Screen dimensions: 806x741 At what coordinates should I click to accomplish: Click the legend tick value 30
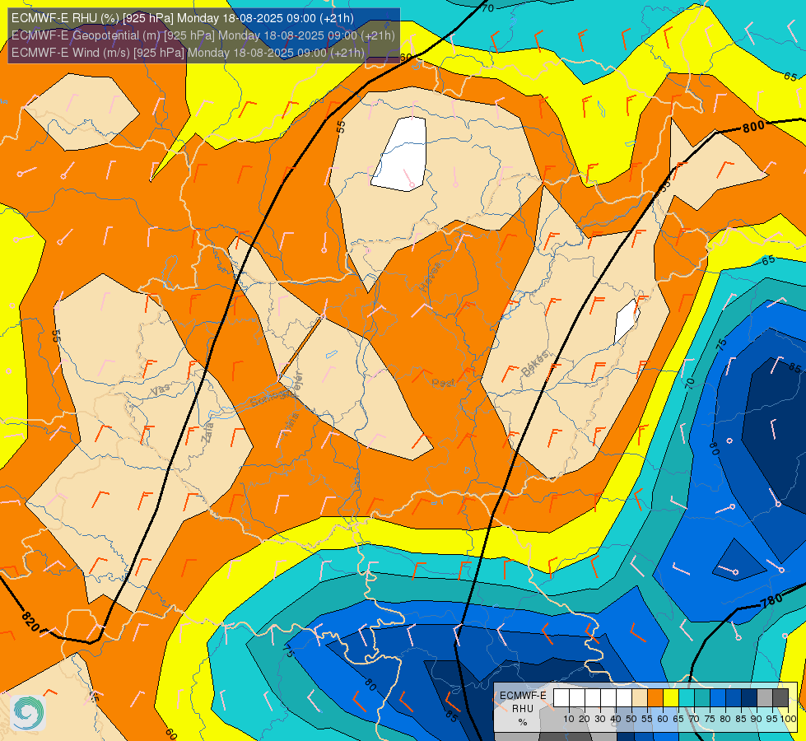(600, 719)
